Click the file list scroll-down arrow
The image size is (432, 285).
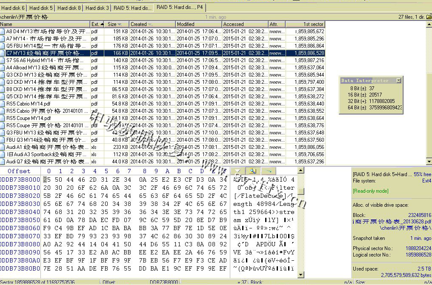coord(429,162)
